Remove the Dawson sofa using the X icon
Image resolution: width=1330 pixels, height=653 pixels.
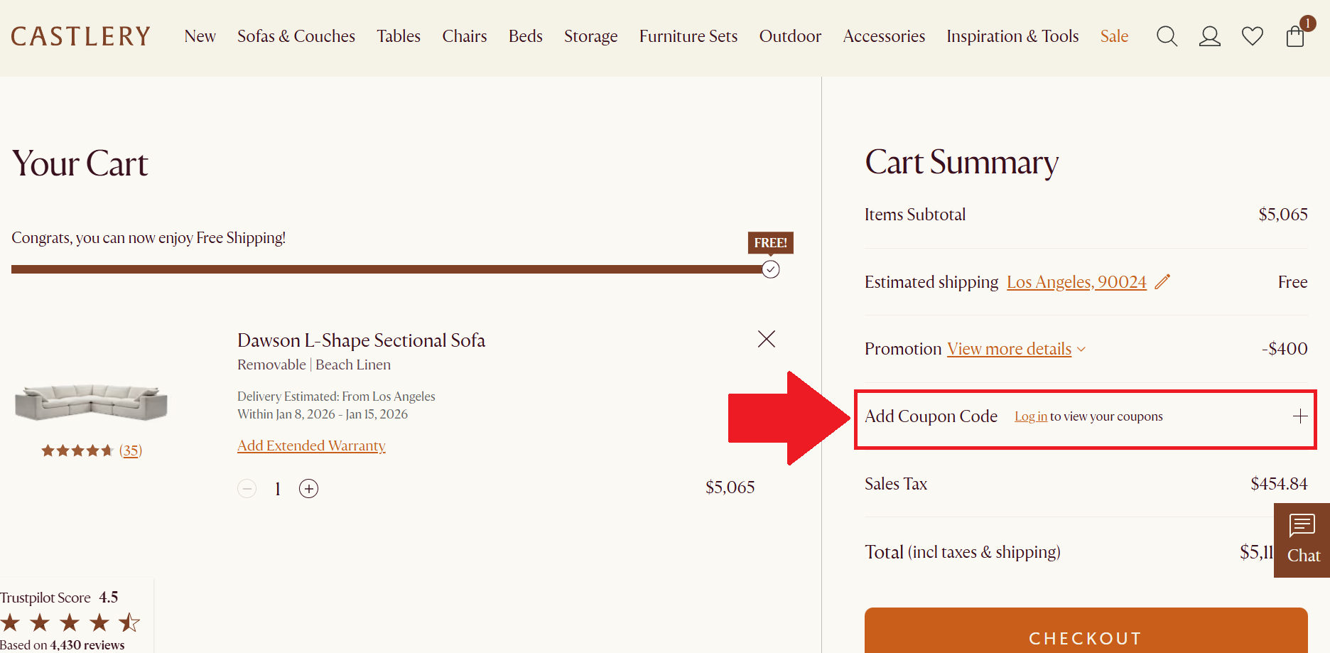click(766, 339)
